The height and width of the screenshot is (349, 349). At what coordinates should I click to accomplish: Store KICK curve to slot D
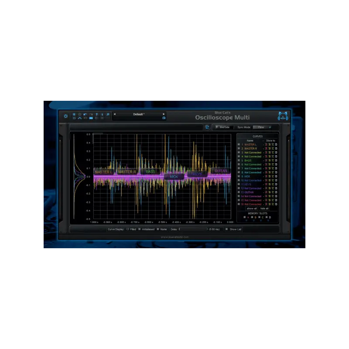(276, 176)
